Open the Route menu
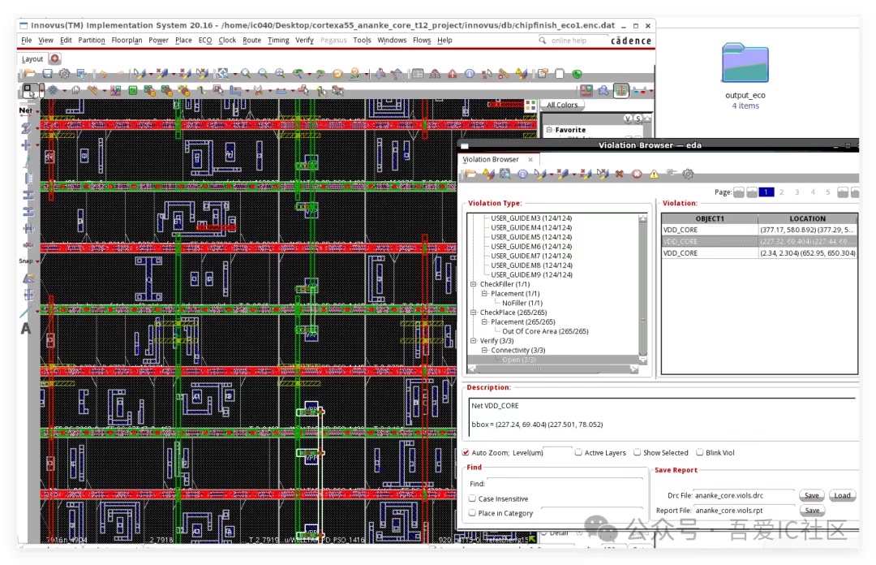The height and width of the screenshot is (565, 876). [252, 41]
